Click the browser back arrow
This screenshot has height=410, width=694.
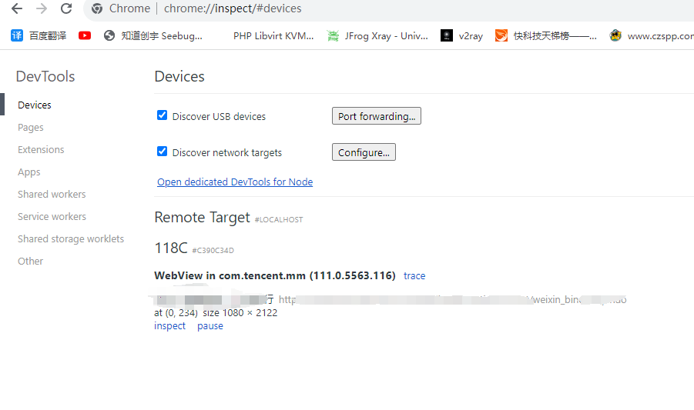(x=16, y=9)
